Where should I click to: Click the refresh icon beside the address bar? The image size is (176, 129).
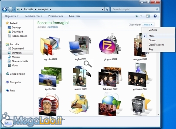tap(107, 9)
